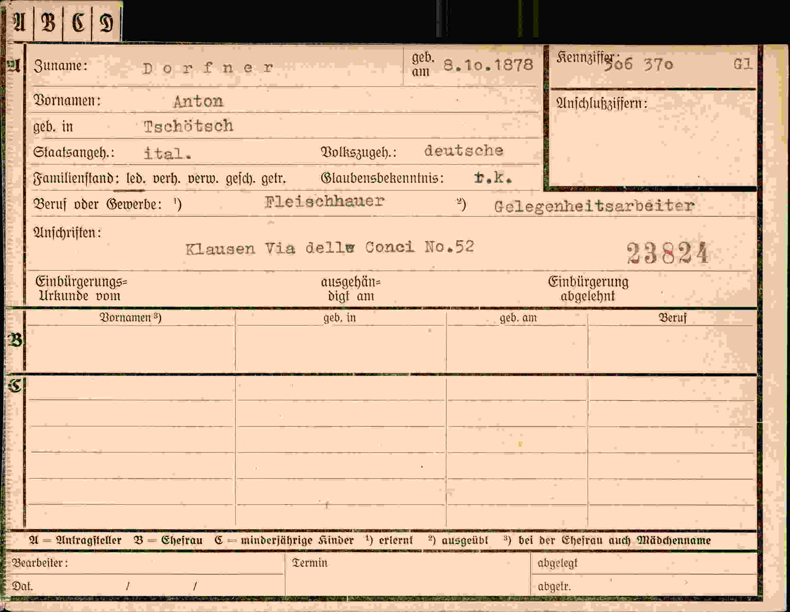Image resolution: width=790 pixels, height=612 pixels.
Task: Click the index tab letter 'B' at top
Action: (x=48, y=23)
